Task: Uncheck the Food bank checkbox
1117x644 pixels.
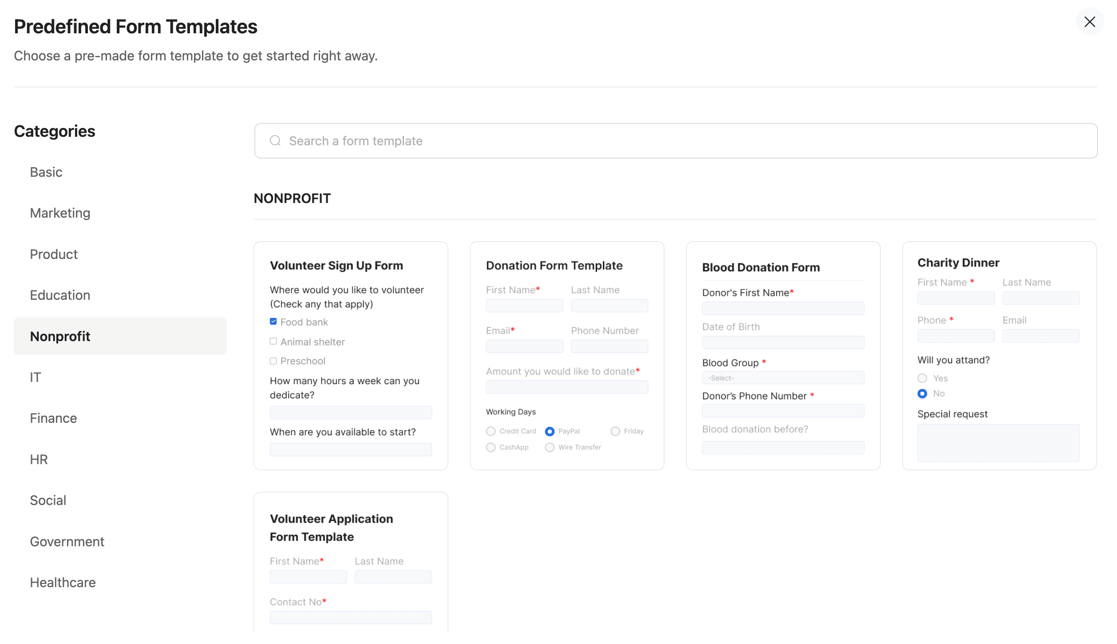Action: click(x=273, y=321)
